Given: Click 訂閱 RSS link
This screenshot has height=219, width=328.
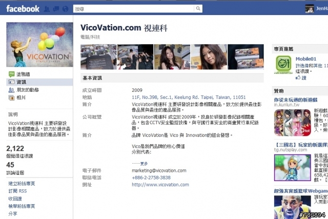Looking at the screenshot, I should click(17, 191).
